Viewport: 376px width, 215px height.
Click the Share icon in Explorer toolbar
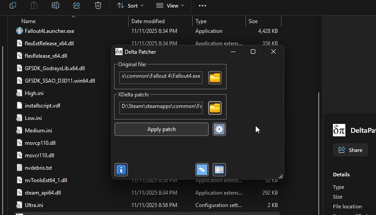(x=77, y=5)
